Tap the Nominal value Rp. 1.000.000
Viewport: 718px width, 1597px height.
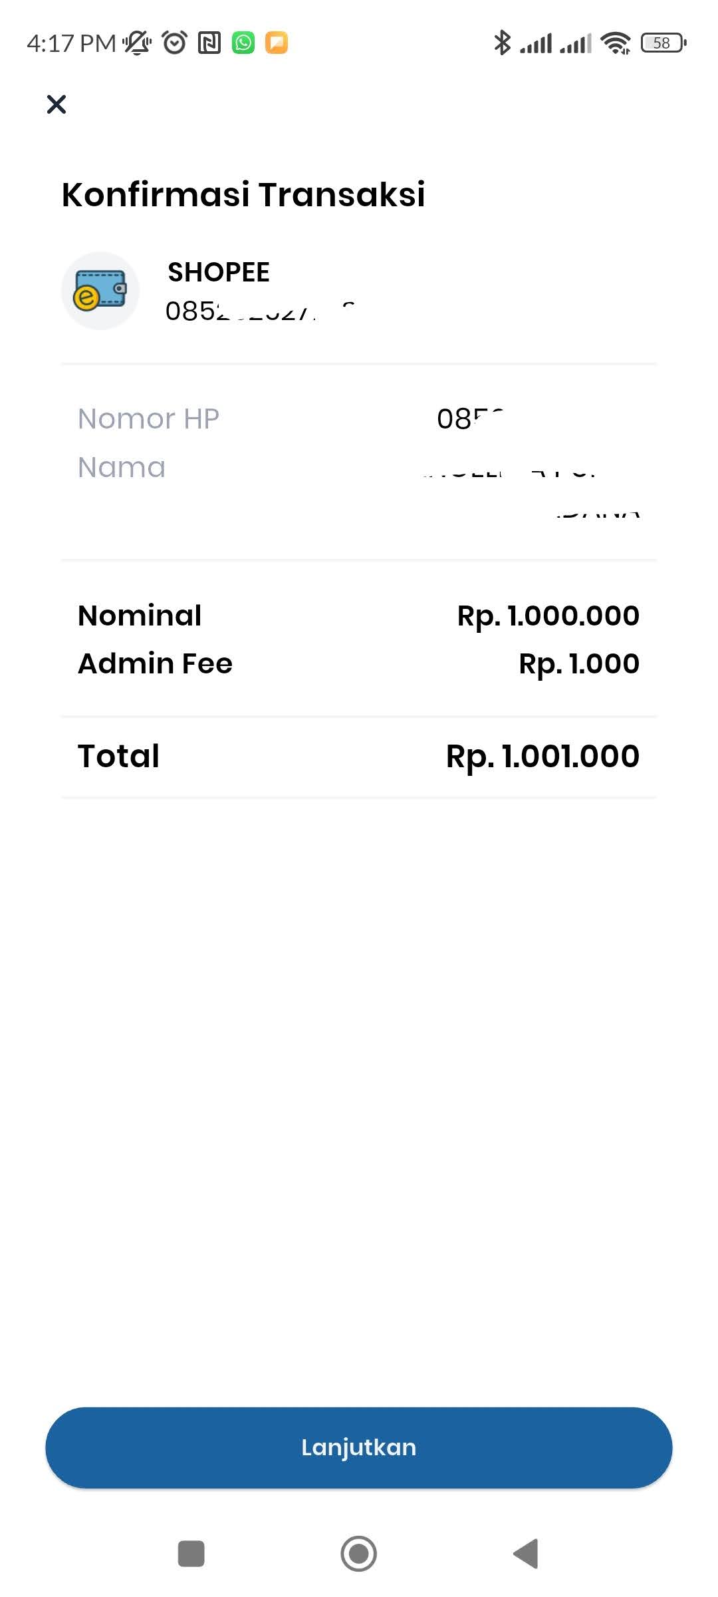(548, 616)
